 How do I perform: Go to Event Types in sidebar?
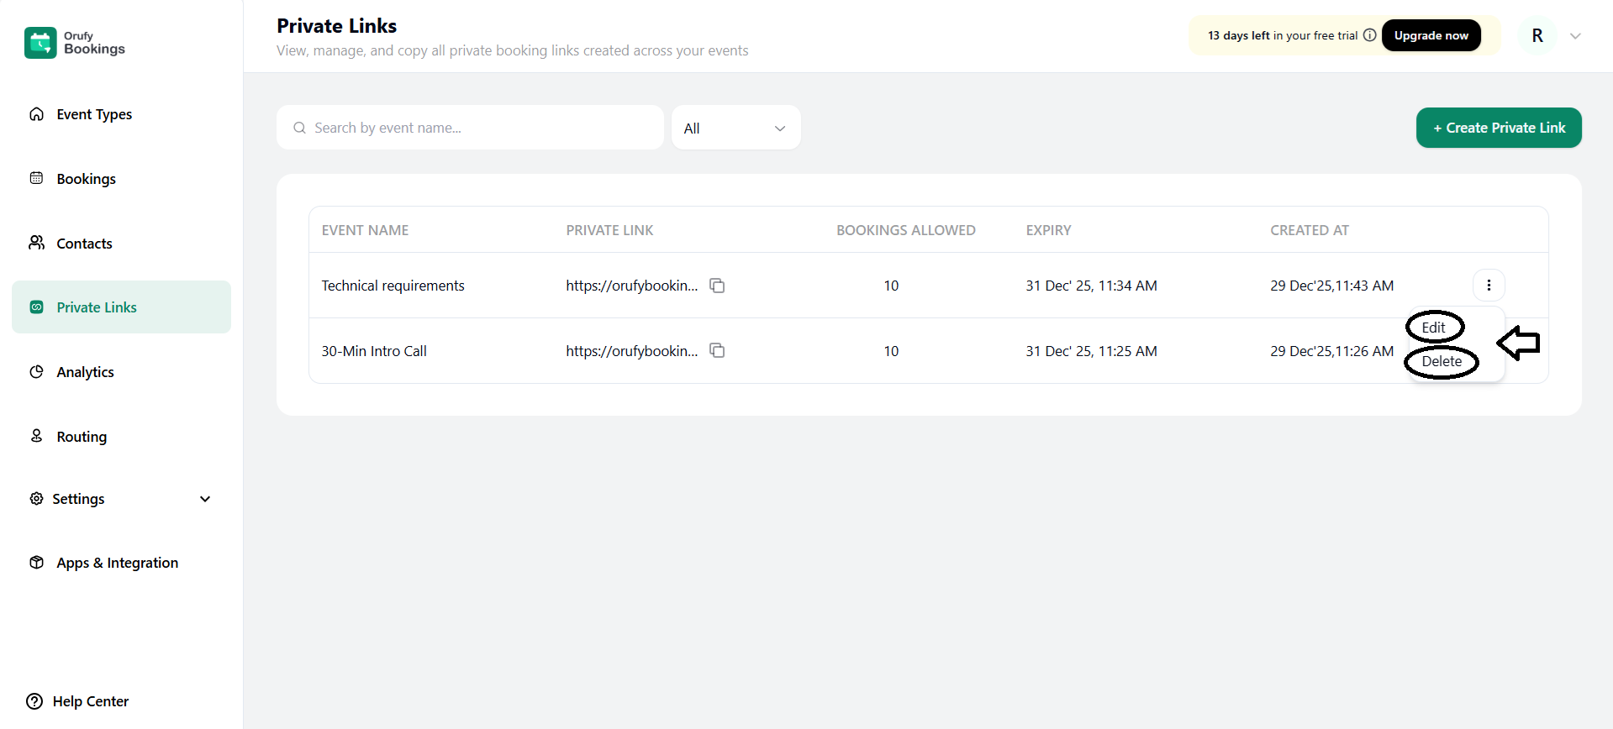coord(94,114)
